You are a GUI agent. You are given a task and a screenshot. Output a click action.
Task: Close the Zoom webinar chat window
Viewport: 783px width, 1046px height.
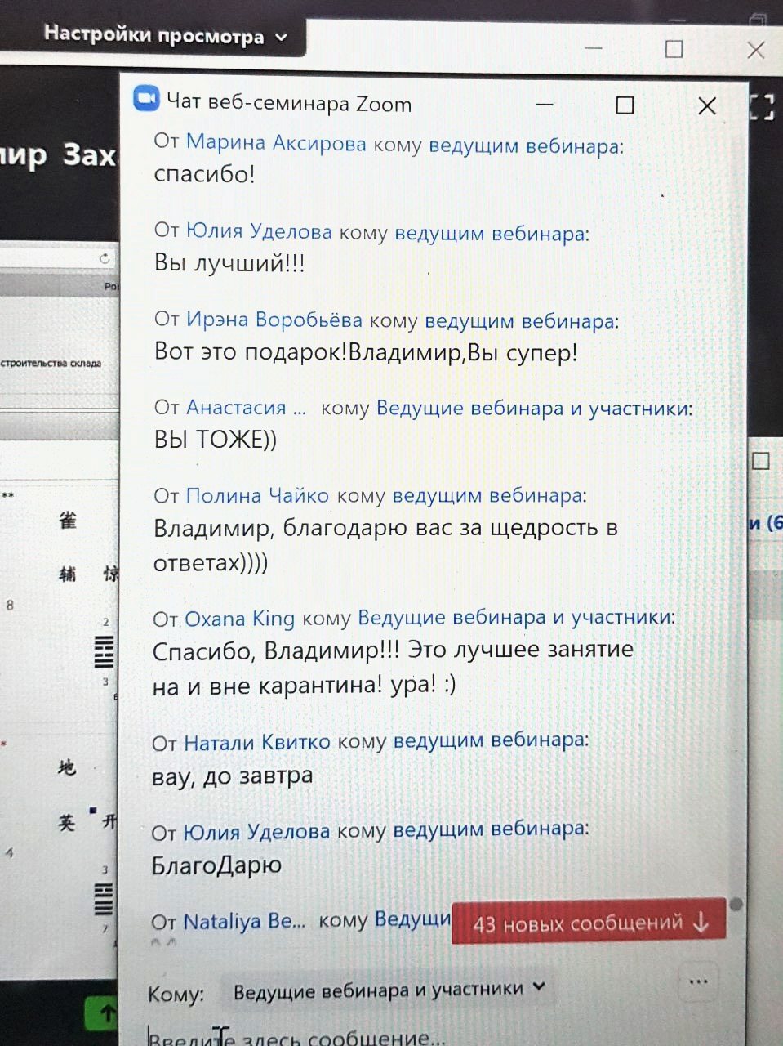(707, 105)
